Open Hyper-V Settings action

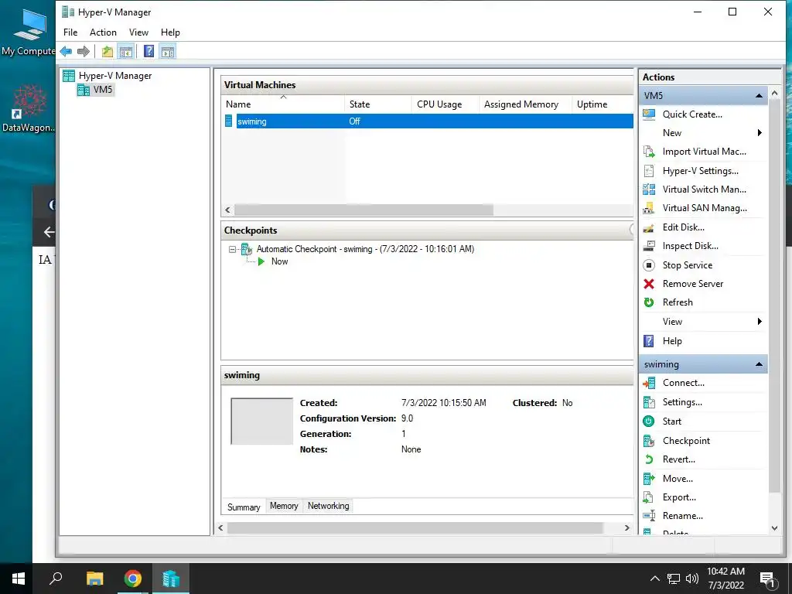tap(700, 171)
